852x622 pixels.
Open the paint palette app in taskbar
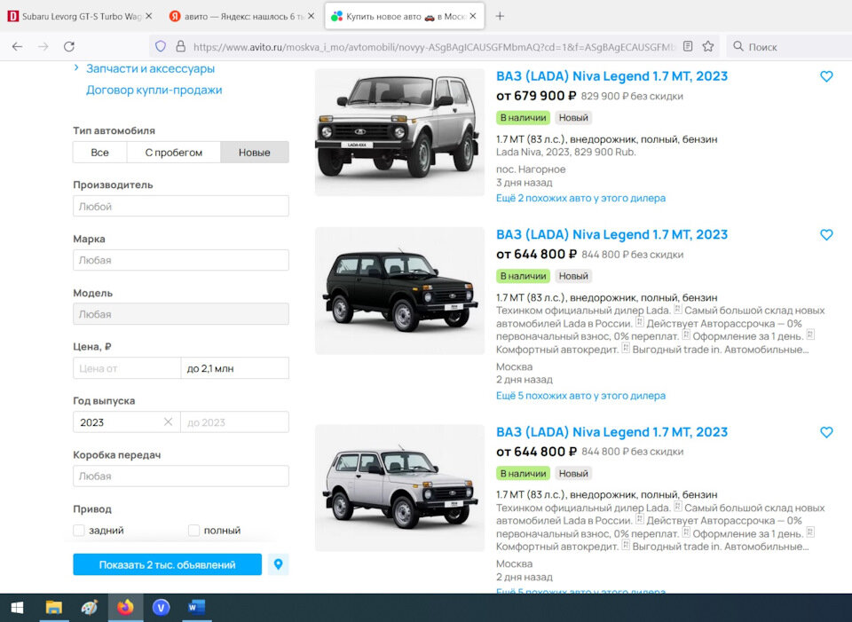(x=89, y=607)
